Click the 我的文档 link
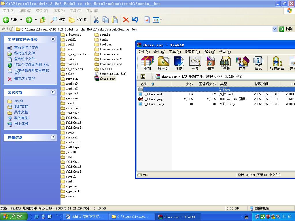The image size is (295, 221). tap(21, 106)
